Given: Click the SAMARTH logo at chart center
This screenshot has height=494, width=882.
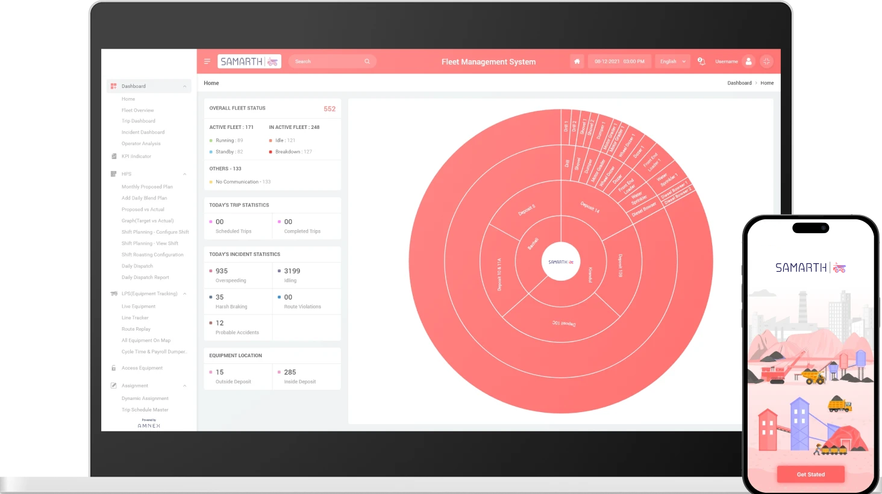Looking at the screenshot, I should click(x=561, y=262).
